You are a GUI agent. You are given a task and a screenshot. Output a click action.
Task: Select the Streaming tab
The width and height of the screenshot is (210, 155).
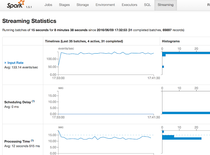coord(165,5)
